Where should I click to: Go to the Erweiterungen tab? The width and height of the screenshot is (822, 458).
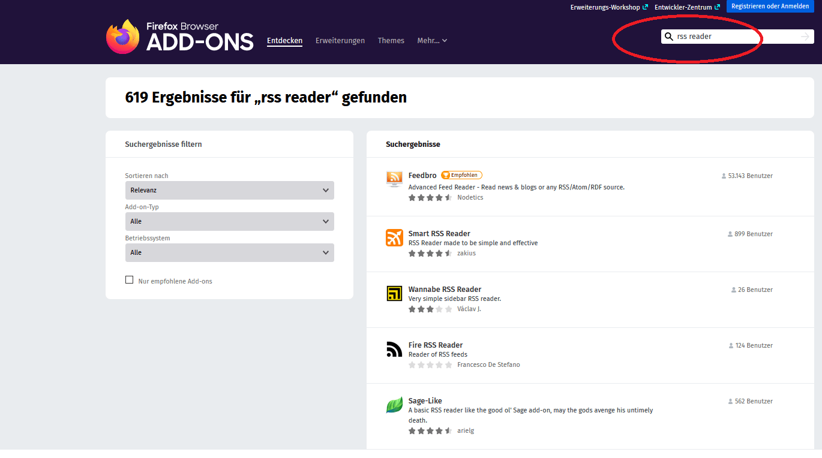click(x=340, y=41)
